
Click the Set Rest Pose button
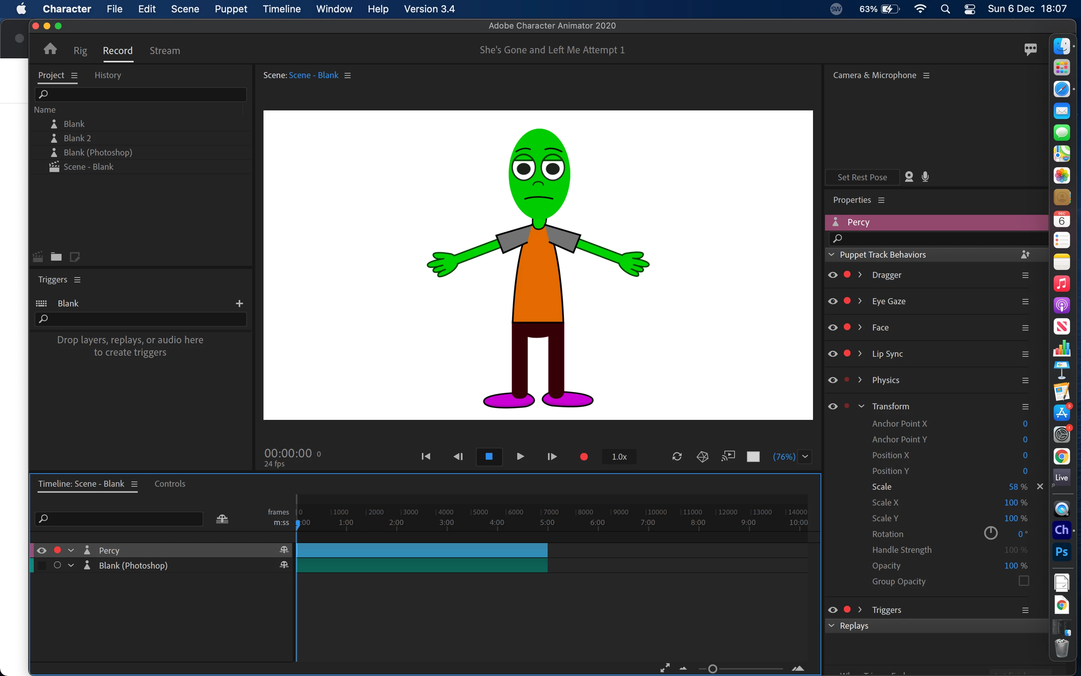862,177
